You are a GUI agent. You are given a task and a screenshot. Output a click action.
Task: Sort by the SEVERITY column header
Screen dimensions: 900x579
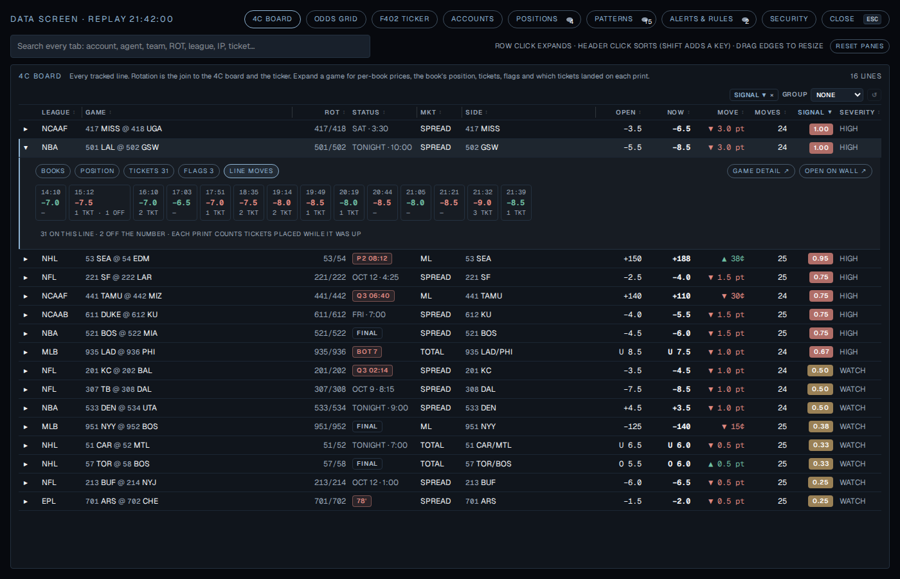point(860,113)
